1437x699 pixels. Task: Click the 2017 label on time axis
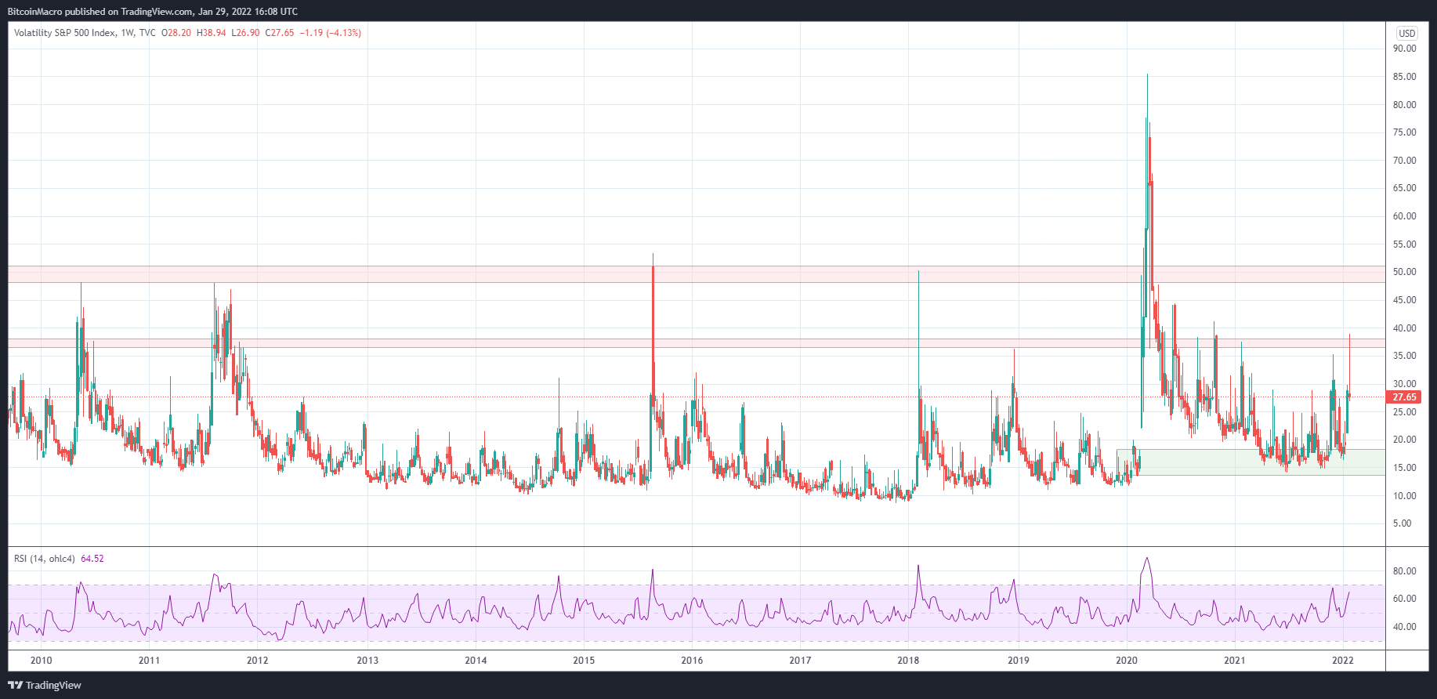pos(800,661)
